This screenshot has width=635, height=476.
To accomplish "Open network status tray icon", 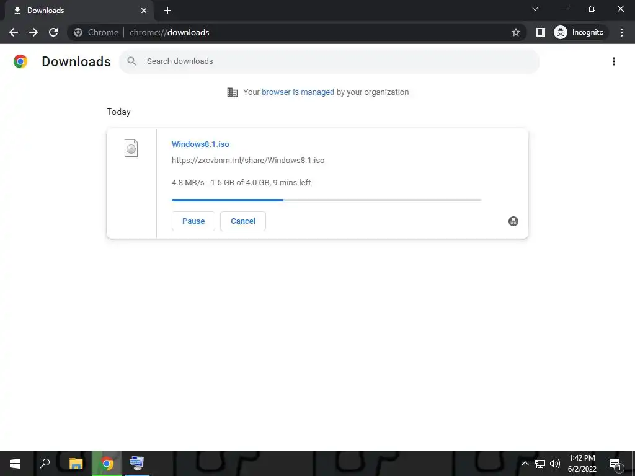I will [540, 464].
